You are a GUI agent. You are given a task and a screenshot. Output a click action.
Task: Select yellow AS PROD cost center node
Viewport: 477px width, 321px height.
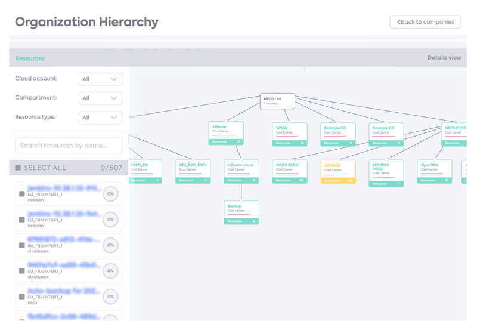point(338,172)
